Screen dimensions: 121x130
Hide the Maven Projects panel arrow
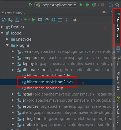(x=111, y=12)
